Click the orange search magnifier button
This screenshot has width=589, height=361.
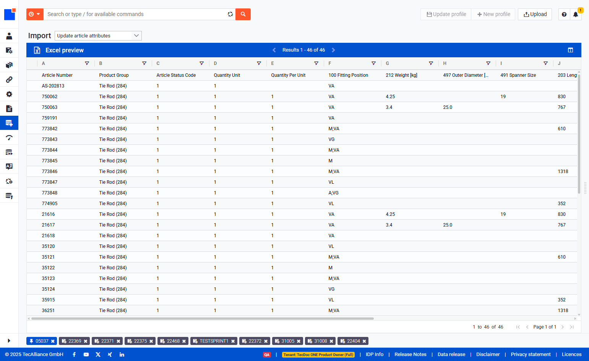click(x=243, y=14)
